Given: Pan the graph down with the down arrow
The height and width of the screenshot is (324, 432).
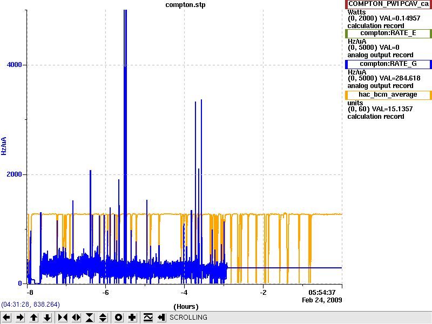Looking at the screenshot, I should (48, 318).
